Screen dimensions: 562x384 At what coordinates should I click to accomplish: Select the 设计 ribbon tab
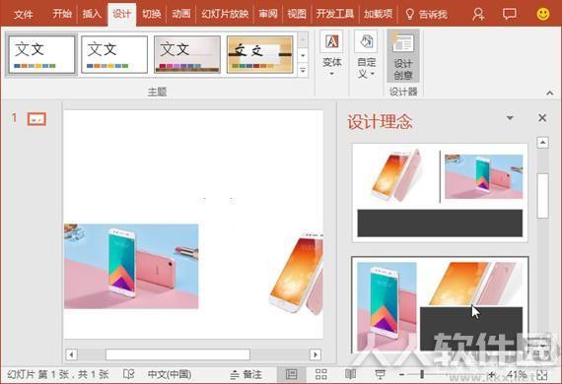coord(122,14)
